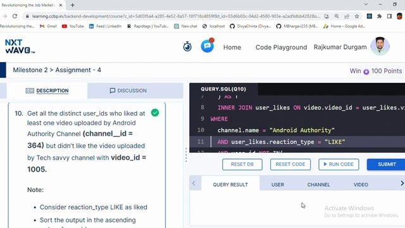Open Home - Google Ads bookmark

[x=344, y=26]
